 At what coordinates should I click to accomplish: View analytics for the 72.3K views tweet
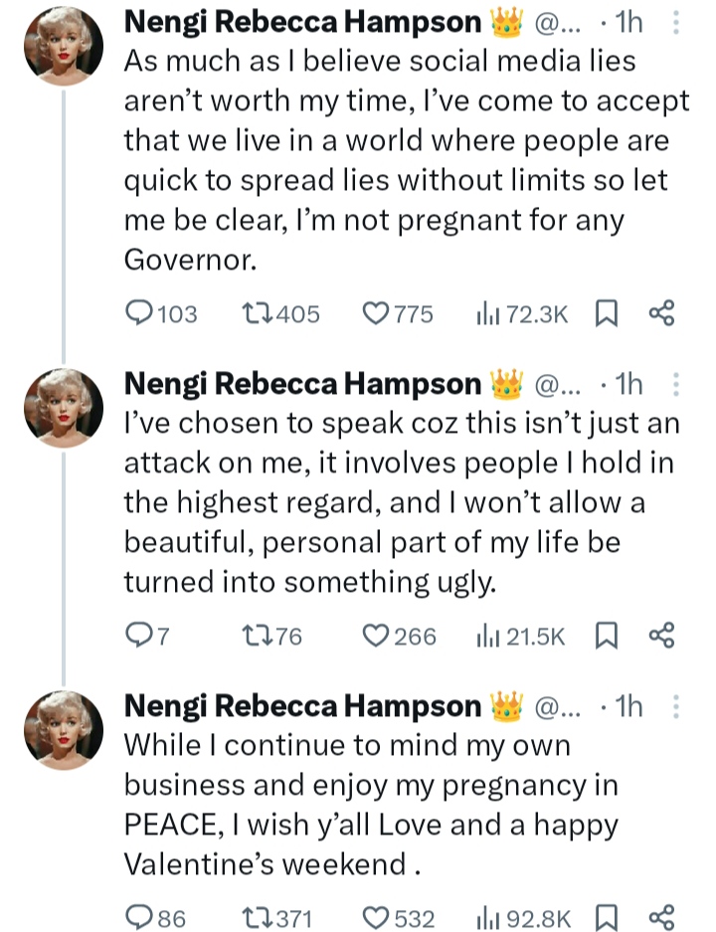tap(487, 314)
